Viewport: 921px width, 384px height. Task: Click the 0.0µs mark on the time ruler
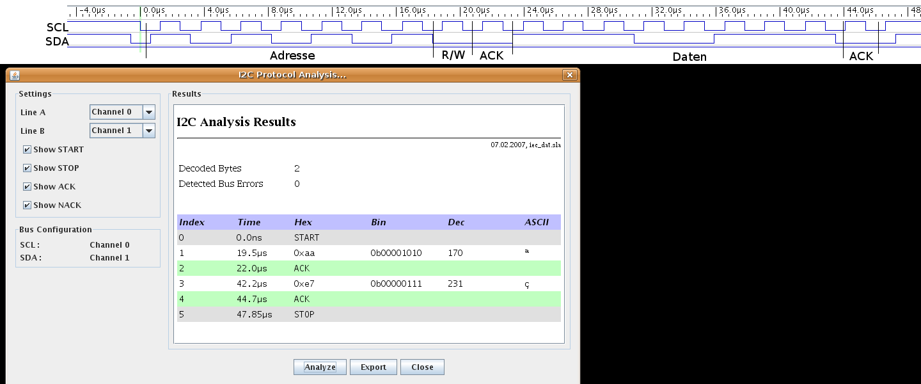coord(154,10)
